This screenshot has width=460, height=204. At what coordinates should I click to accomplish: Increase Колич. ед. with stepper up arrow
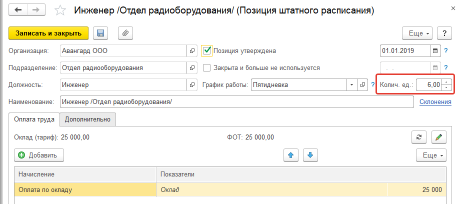point(447,82)
